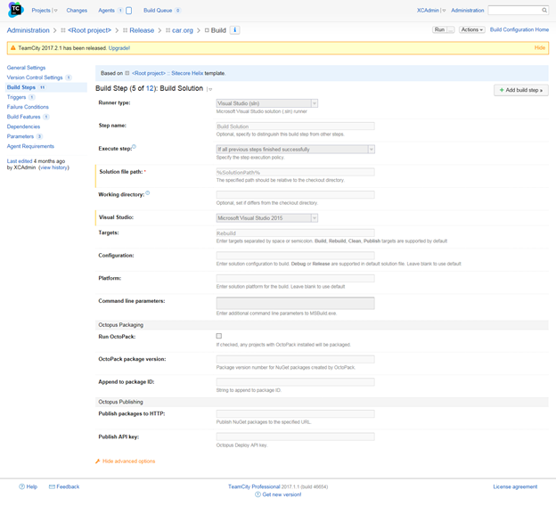Open Triggers in sidebar
556x514 pixels.
pyautogui.click(x=16, y=97)
